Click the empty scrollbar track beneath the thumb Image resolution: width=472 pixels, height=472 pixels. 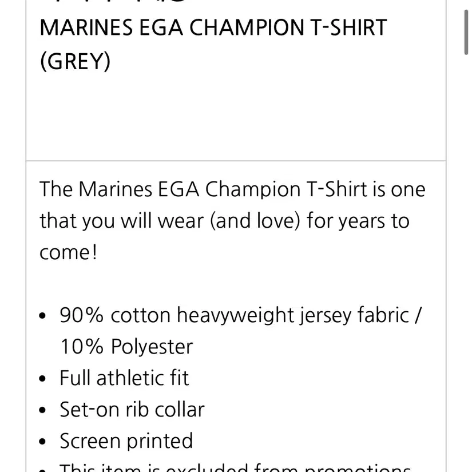pos(466,263)
